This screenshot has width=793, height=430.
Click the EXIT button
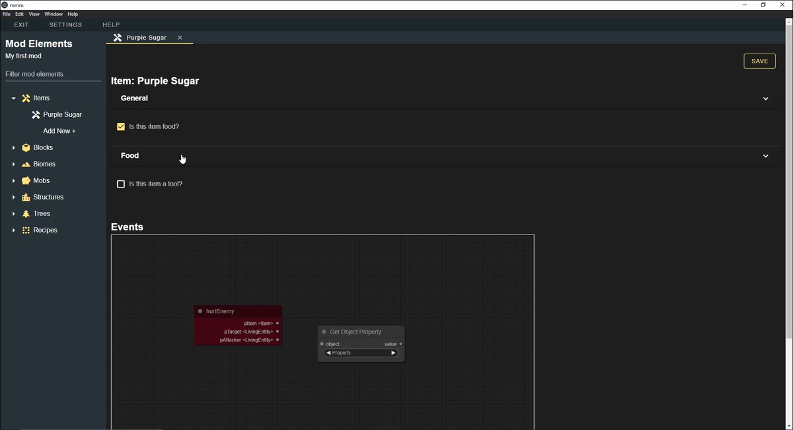click(21, 25)
